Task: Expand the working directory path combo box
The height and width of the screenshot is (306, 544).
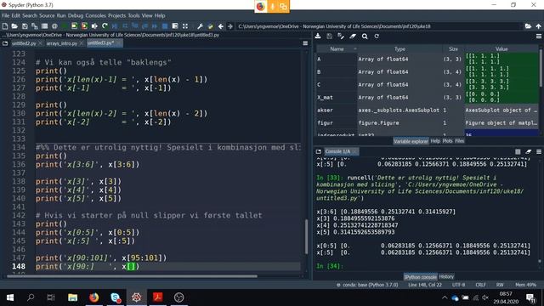Action: (379, 26)
